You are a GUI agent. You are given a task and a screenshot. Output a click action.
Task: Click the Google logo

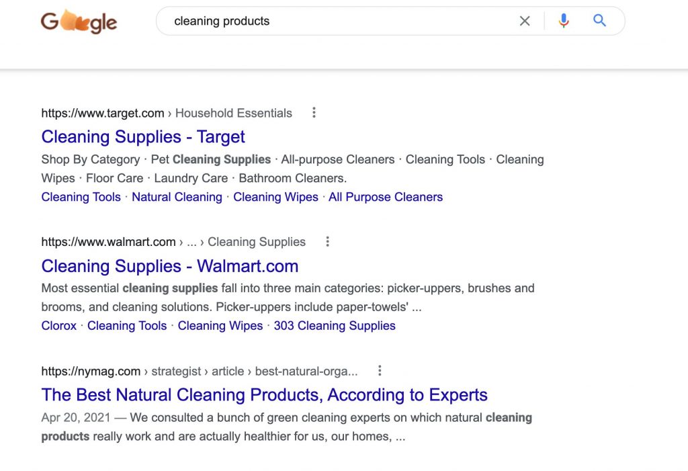pyautogui.click(x=79, y=22)
